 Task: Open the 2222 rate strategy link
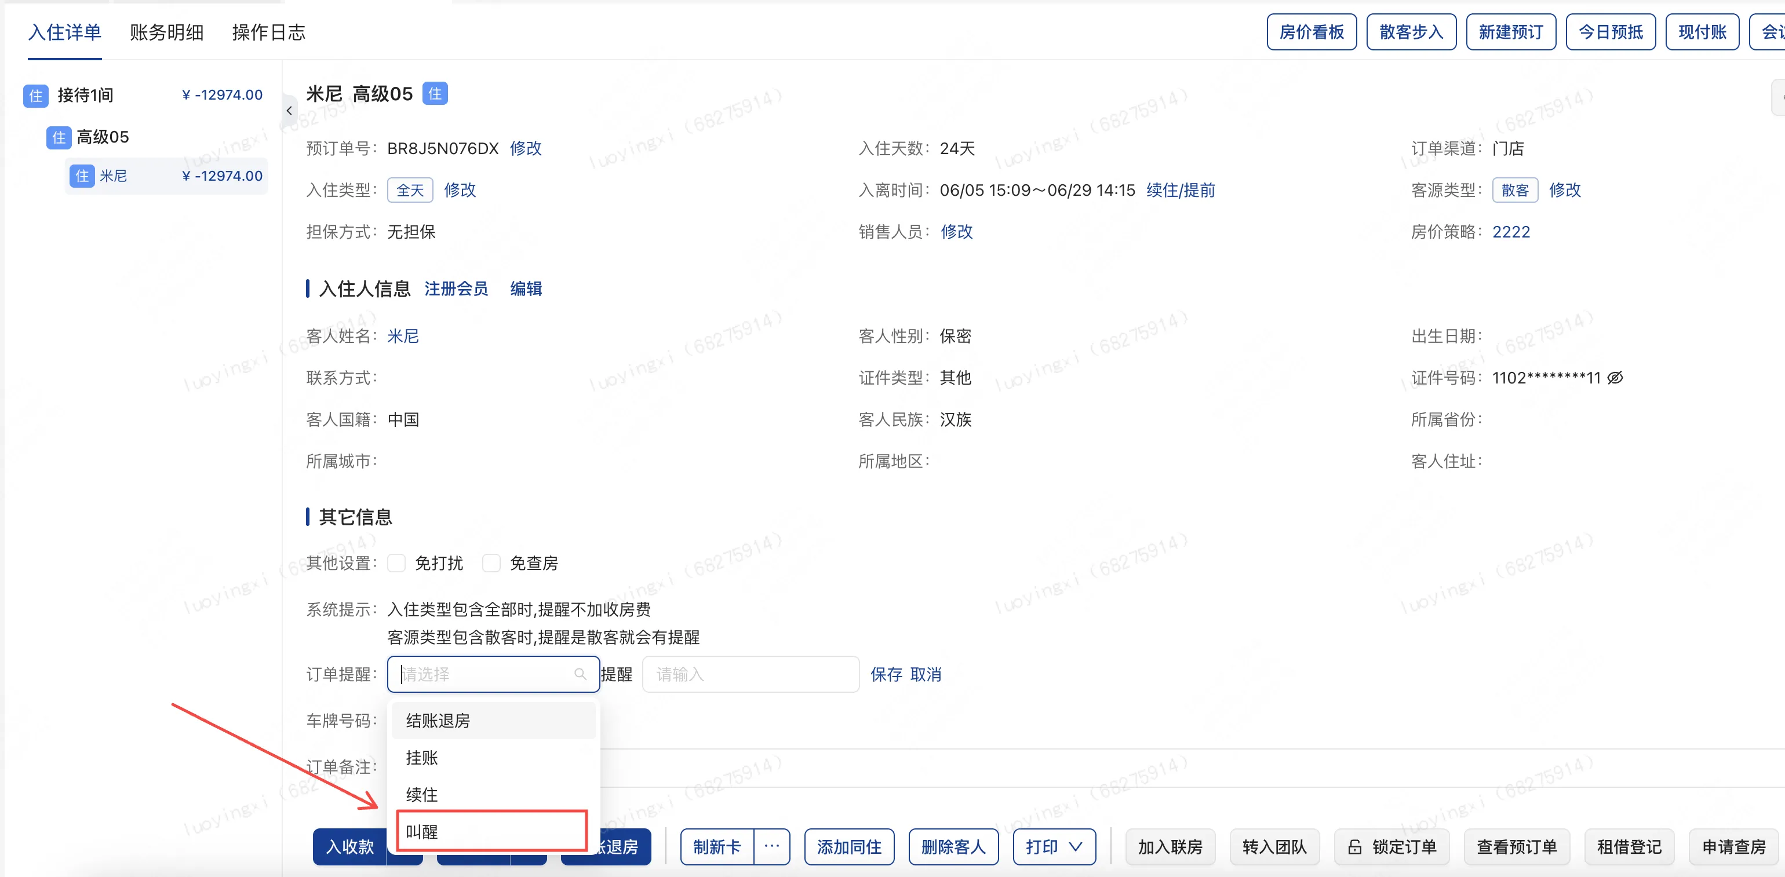click(x=1511, y=231)
